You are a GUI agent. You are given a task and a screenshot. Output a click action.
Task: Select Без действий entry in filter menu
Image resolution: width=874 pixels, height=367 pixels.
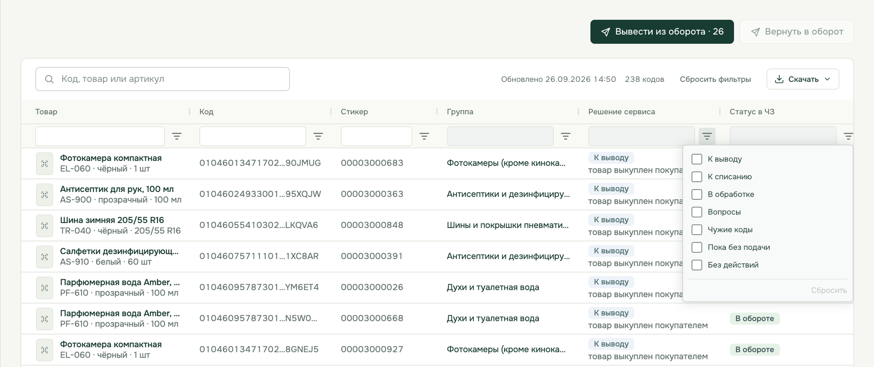(733, 265)
